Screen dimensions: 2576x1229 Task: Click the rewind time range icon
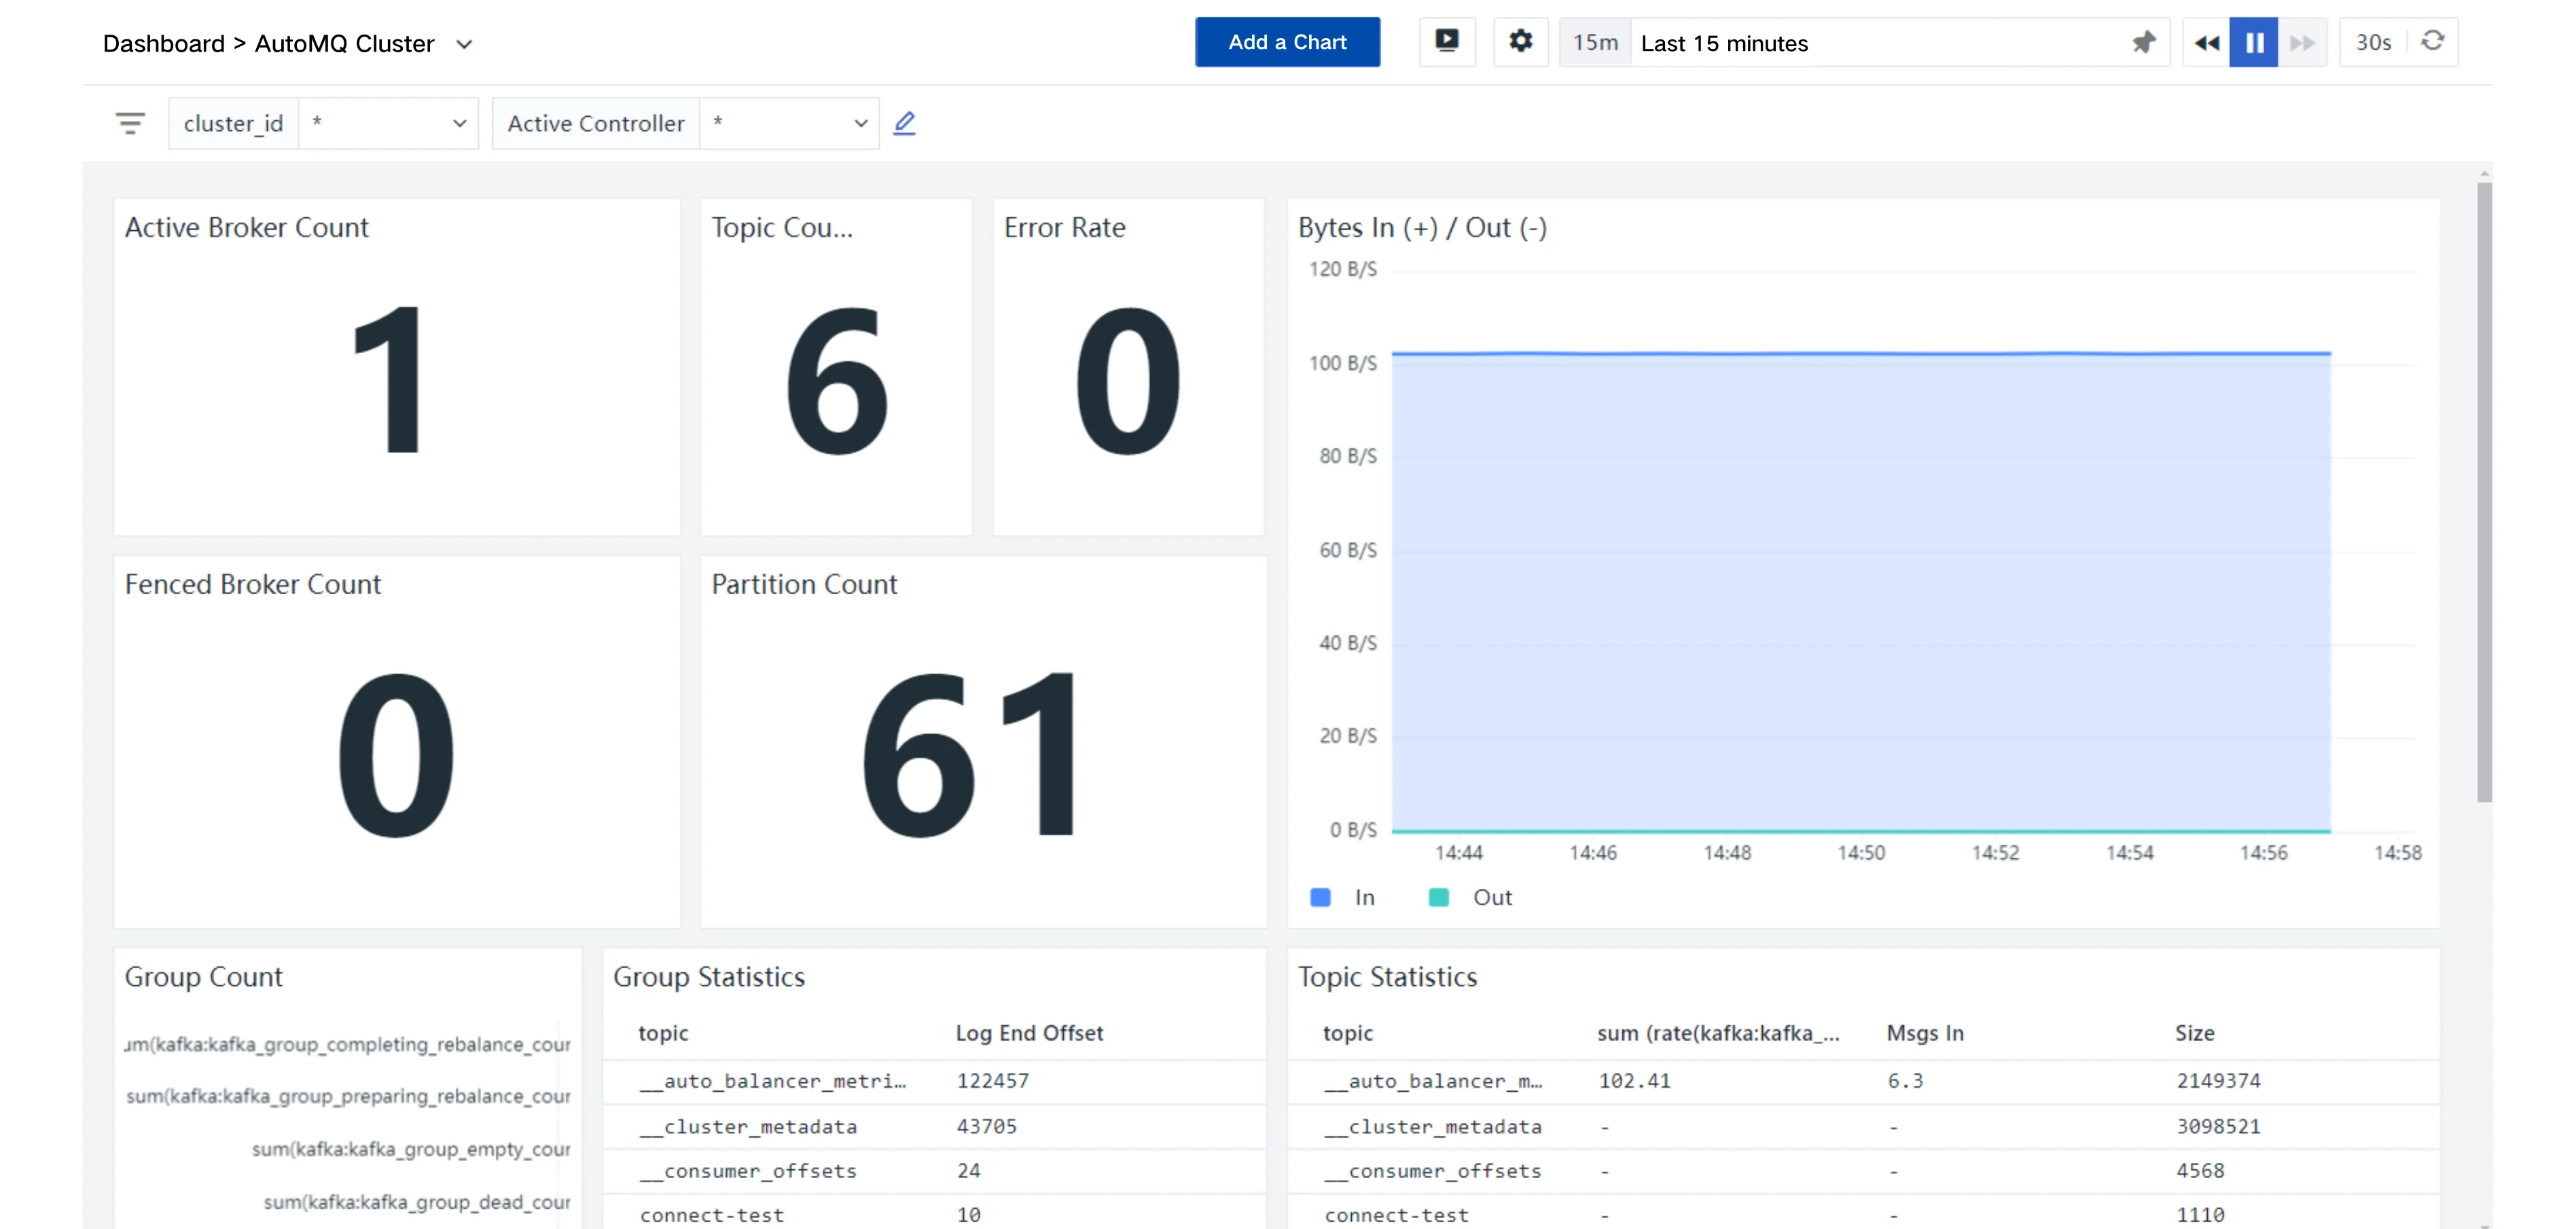(2206, 43)
